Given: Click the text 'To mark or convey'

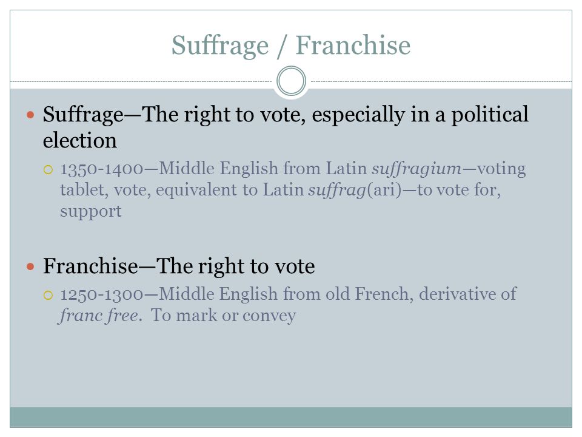Looking at the screenshot, I should [224, 316].
